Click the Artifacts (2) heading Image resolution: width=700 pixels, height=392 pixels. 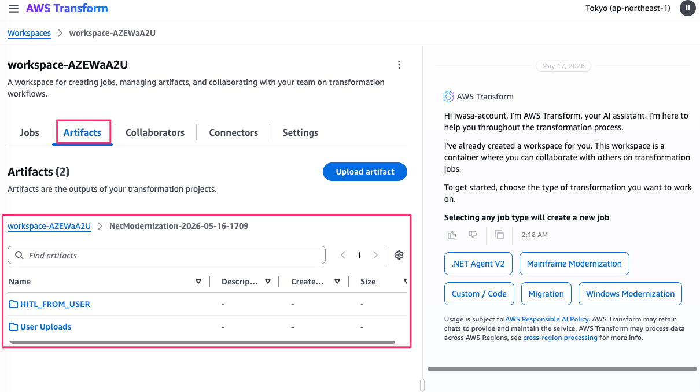(39, 172)
